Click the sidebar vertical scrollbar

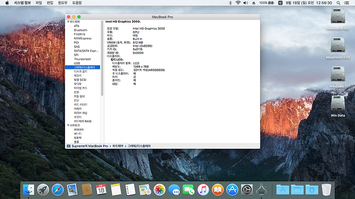coord(102,58)
